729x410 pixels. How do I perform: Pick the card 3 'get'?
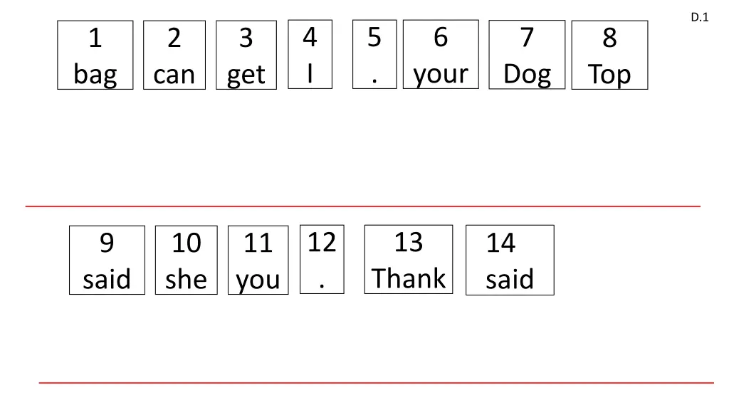coord(246,56)
